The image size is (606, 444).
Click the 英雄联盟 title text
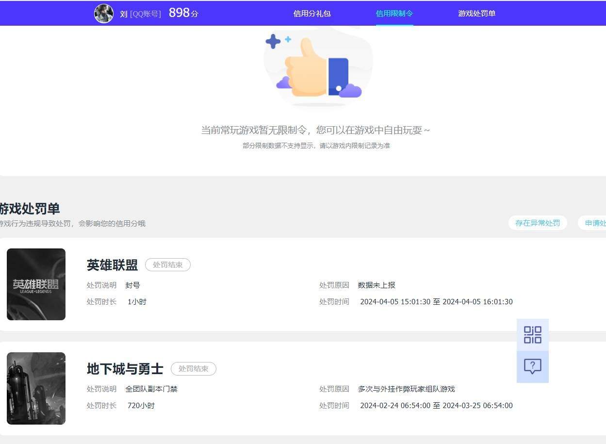(112, 265)
